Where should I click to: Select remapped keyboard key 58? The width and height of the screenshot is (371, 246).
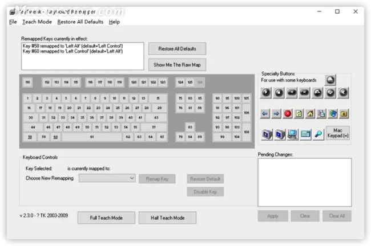point(30,137)
